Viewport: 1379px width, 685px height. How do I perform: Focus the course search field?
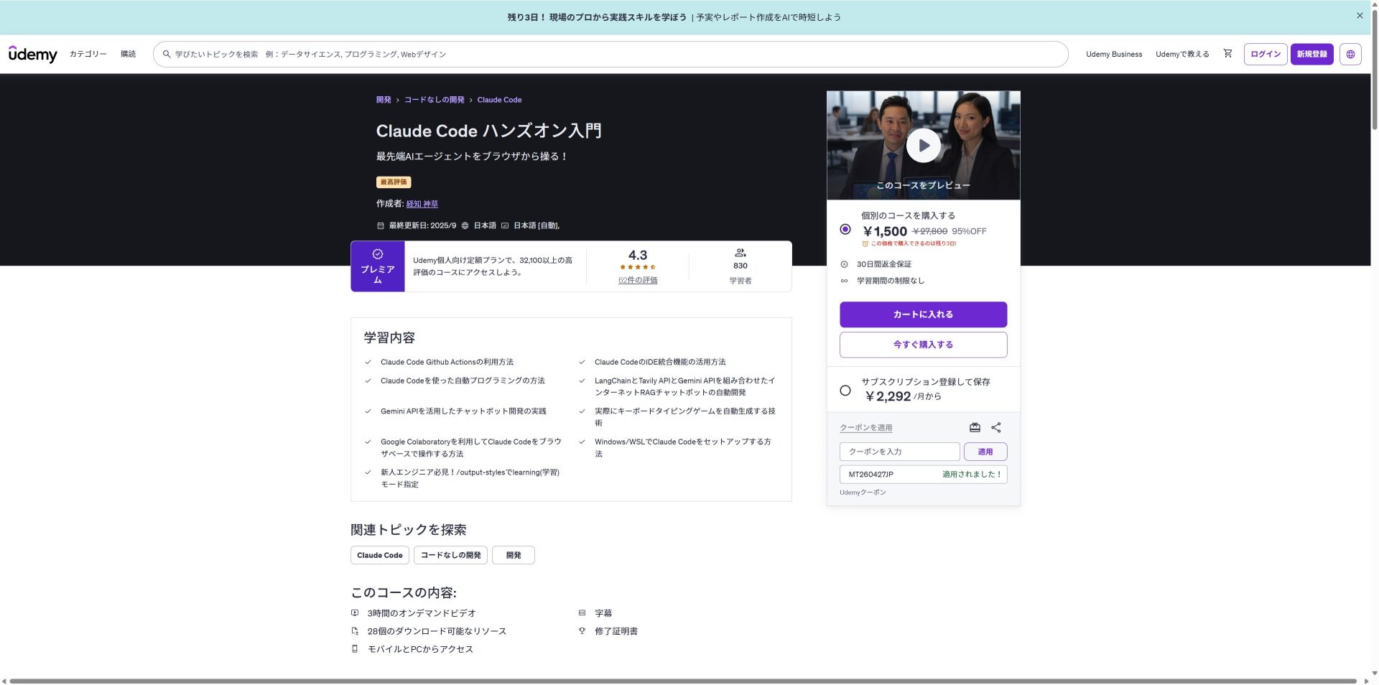coord(610,54)
